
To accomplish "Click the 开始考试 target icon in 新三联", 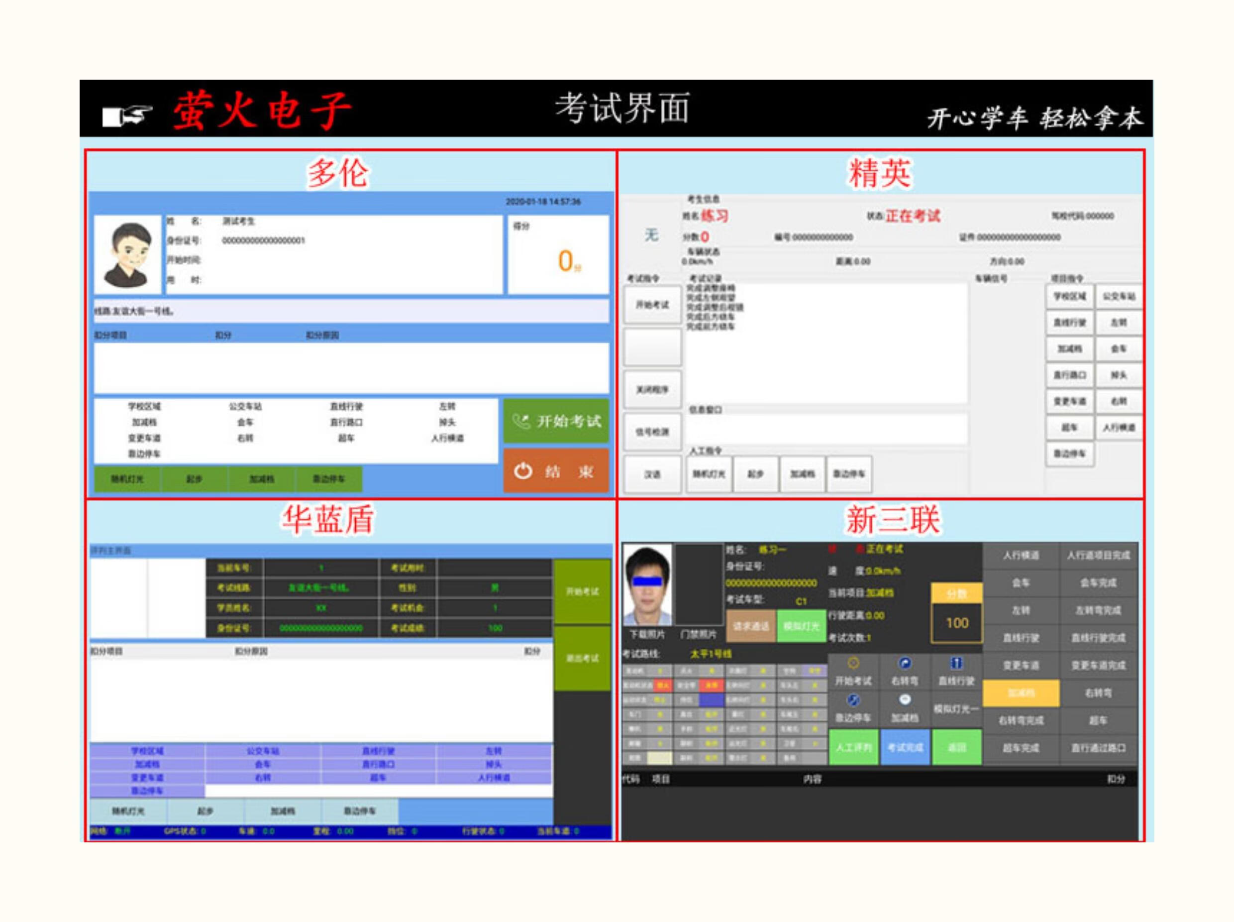I will [853, 664].
